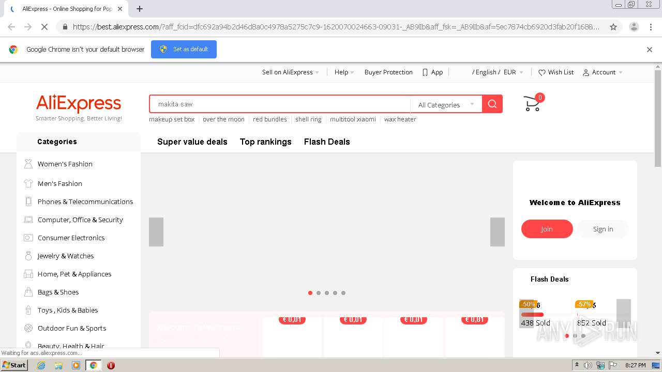Screen dimensions: 662x372
Task: Click the Phones & Telecommunications icon
Action: pos(28,202)
